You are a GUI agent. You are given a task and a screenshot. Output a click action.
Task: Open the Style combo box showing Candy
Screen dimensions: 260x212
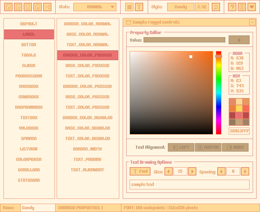tap(180, 7)
